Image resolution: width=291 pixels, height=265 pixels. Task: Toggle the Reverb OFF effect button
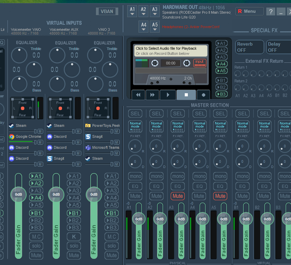pos(250,47)
